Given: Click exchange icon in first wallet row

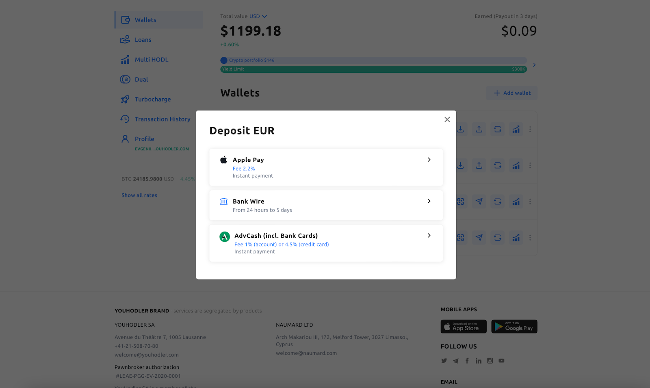Looking at the screenshot, I should click(x=498, y=129).
